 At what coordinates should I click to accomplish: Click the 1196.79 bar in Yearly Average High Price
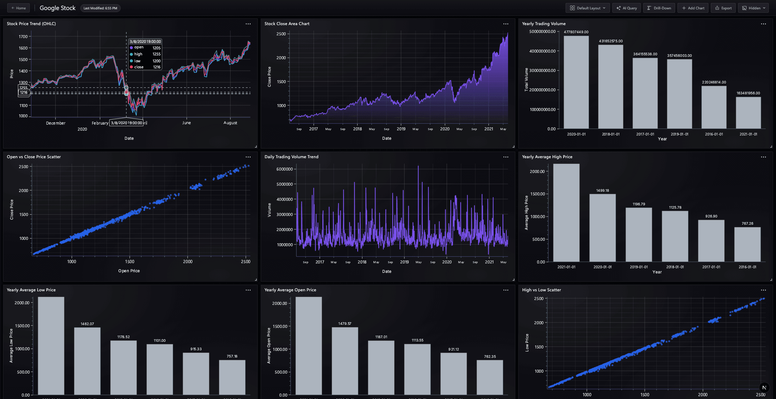[x=639, y=235]
